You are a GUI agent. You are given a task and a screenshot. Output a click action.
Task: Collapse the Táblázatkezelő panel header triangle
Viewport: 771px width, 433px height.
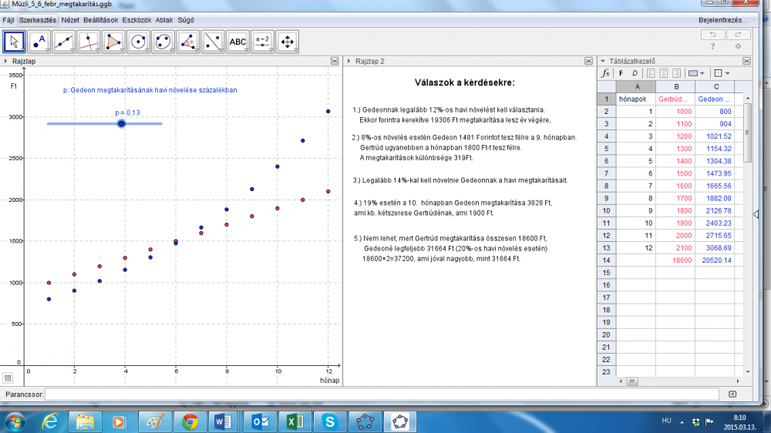point(602,61)
